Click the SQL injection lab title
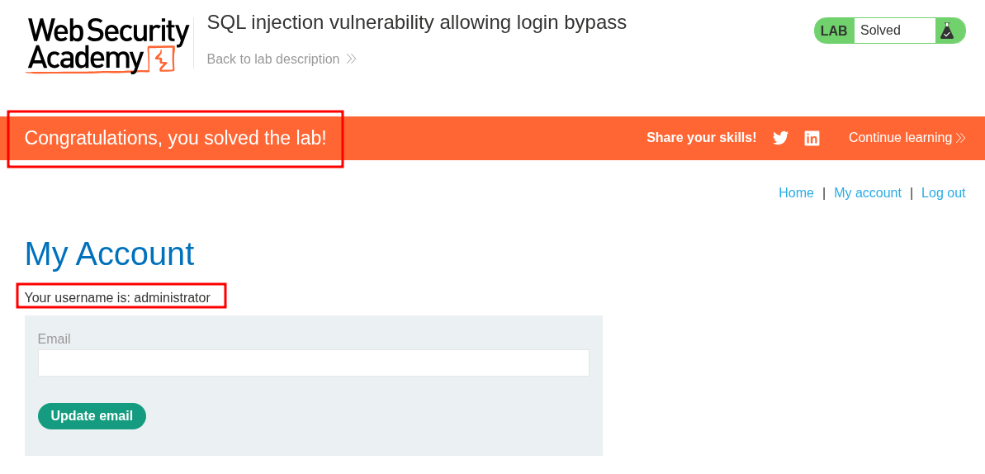Image resolution: width=985 pixels, height=474 pixels. pyautogui.click(x=416, y=22)
